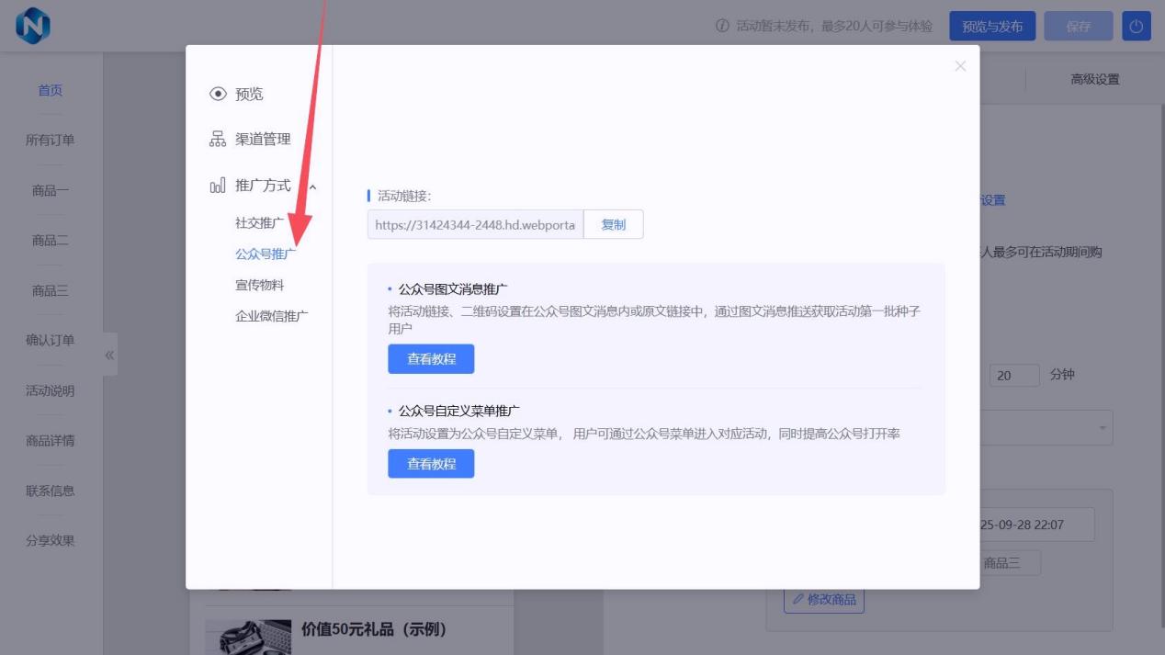This screenshot has width=1165, height=655.
Task: Click the activity link URL field
Action: pos(475,225)
